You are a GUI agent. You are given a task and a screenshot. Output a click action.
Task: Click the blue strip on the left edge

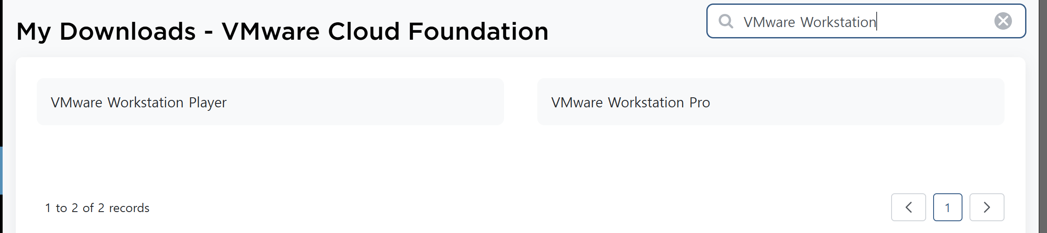tap(1, 170)
